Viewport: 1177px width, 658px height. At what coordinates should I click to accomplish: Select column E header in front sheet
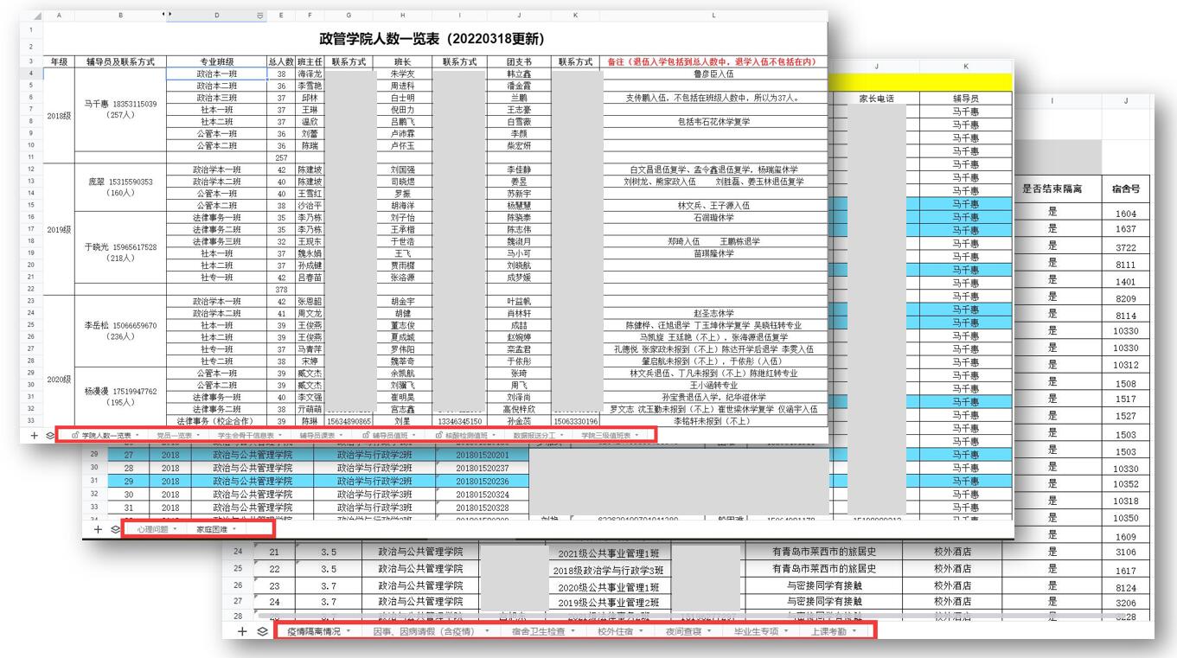pos(280,16)
